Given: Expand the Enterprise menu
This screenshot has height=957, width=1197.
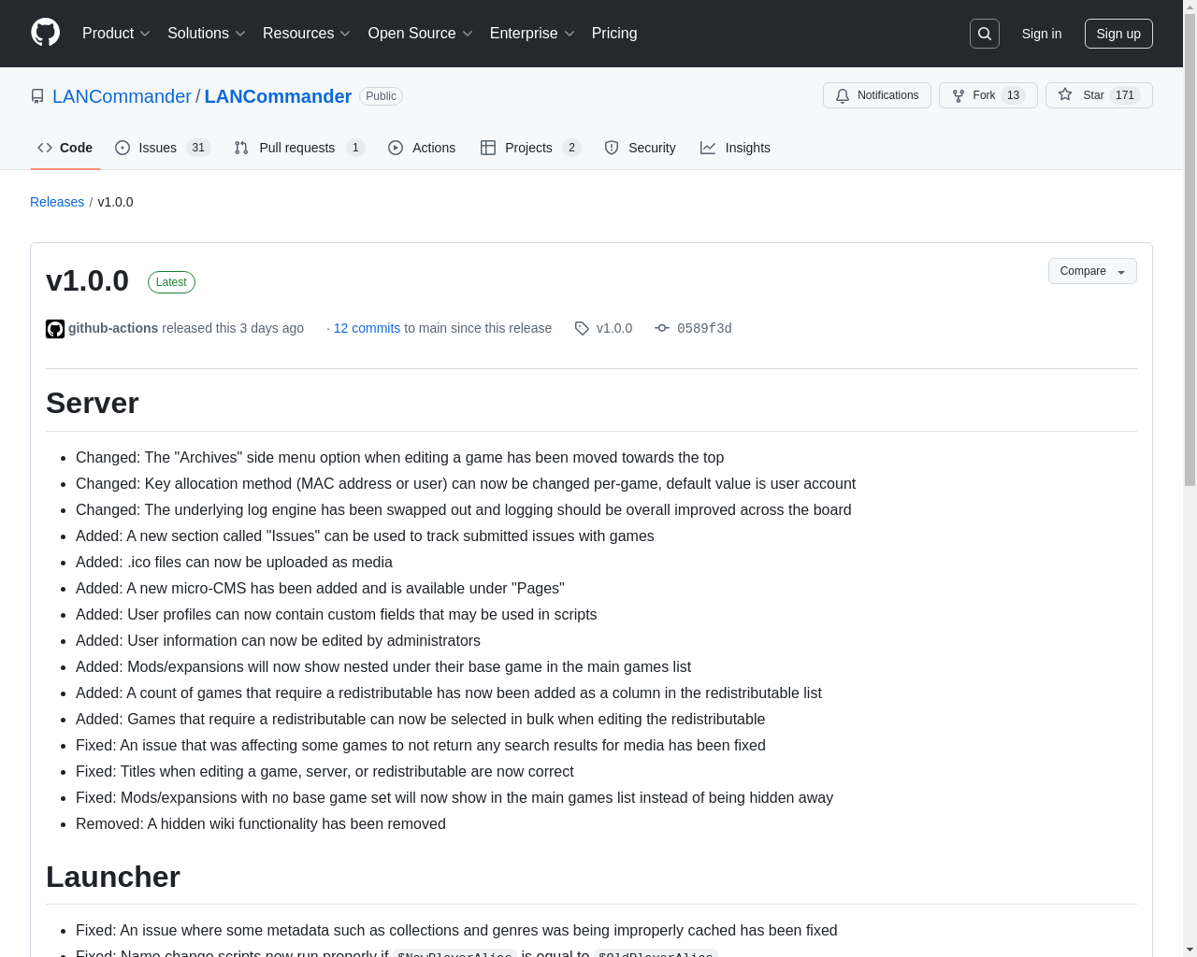Looking at the screenshot, I should [532, 34].
